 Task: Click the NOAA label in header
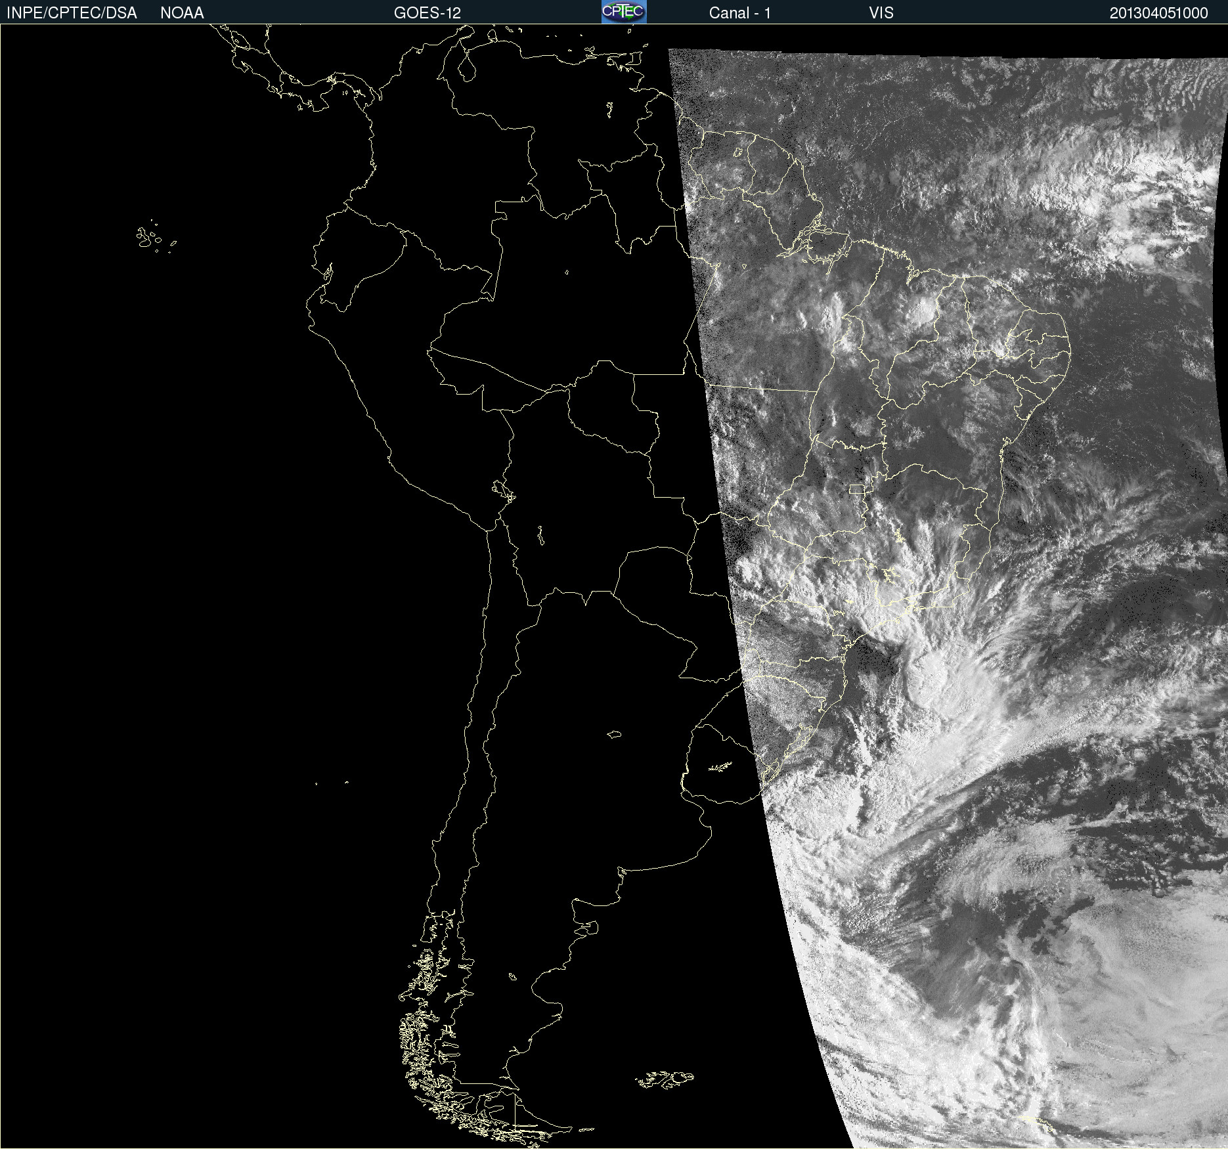pyautogui.click(x=182, y=13)
